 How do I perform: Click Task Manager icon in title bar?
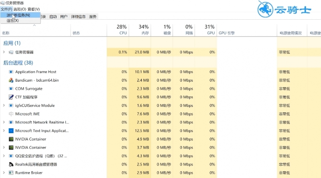pos(2,3)
